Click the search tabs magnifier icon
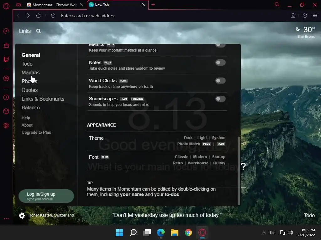This screenshot has height=240, width=321. tap(277, 4)
